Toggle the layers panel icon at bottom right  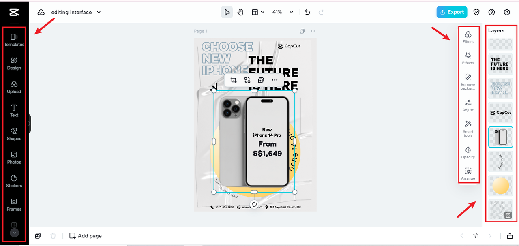(x=510, y=236)
